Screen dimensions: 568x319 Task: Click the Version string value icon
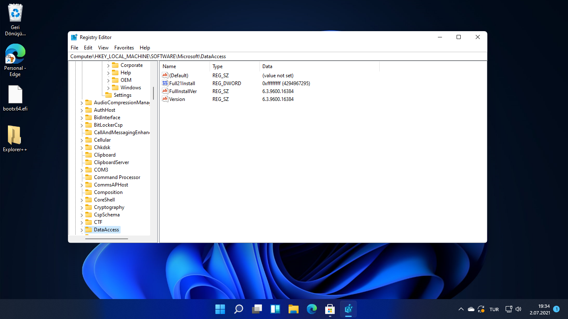(165, 99)
